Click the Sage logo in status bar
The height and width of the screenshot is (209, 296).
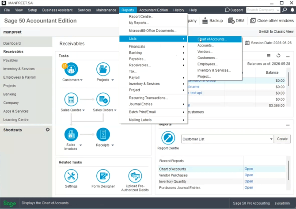pos(9,203)
